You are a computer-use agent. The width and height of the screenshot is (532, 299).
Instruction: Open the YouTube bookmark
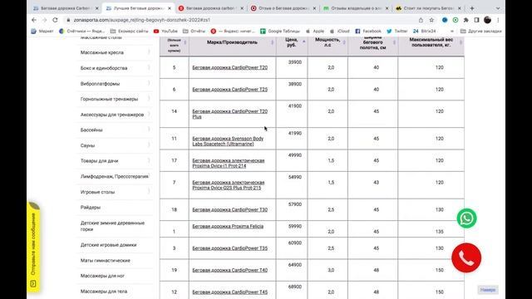tap(165, 32)
